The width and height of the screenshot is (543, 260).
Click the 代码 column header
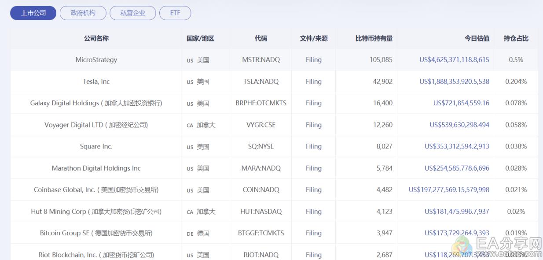click(261, 38)
